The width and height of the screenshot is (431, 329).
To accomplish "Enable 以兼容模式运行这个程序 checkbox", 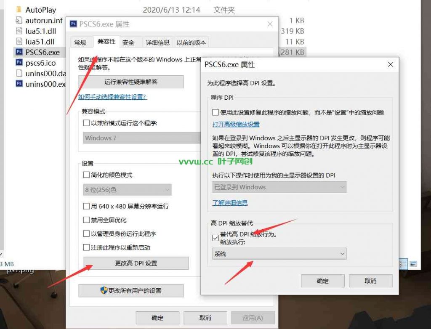I will [86, 123].
